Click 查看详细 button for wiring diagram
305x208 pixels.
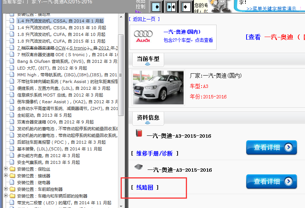(x=272, y=181)
